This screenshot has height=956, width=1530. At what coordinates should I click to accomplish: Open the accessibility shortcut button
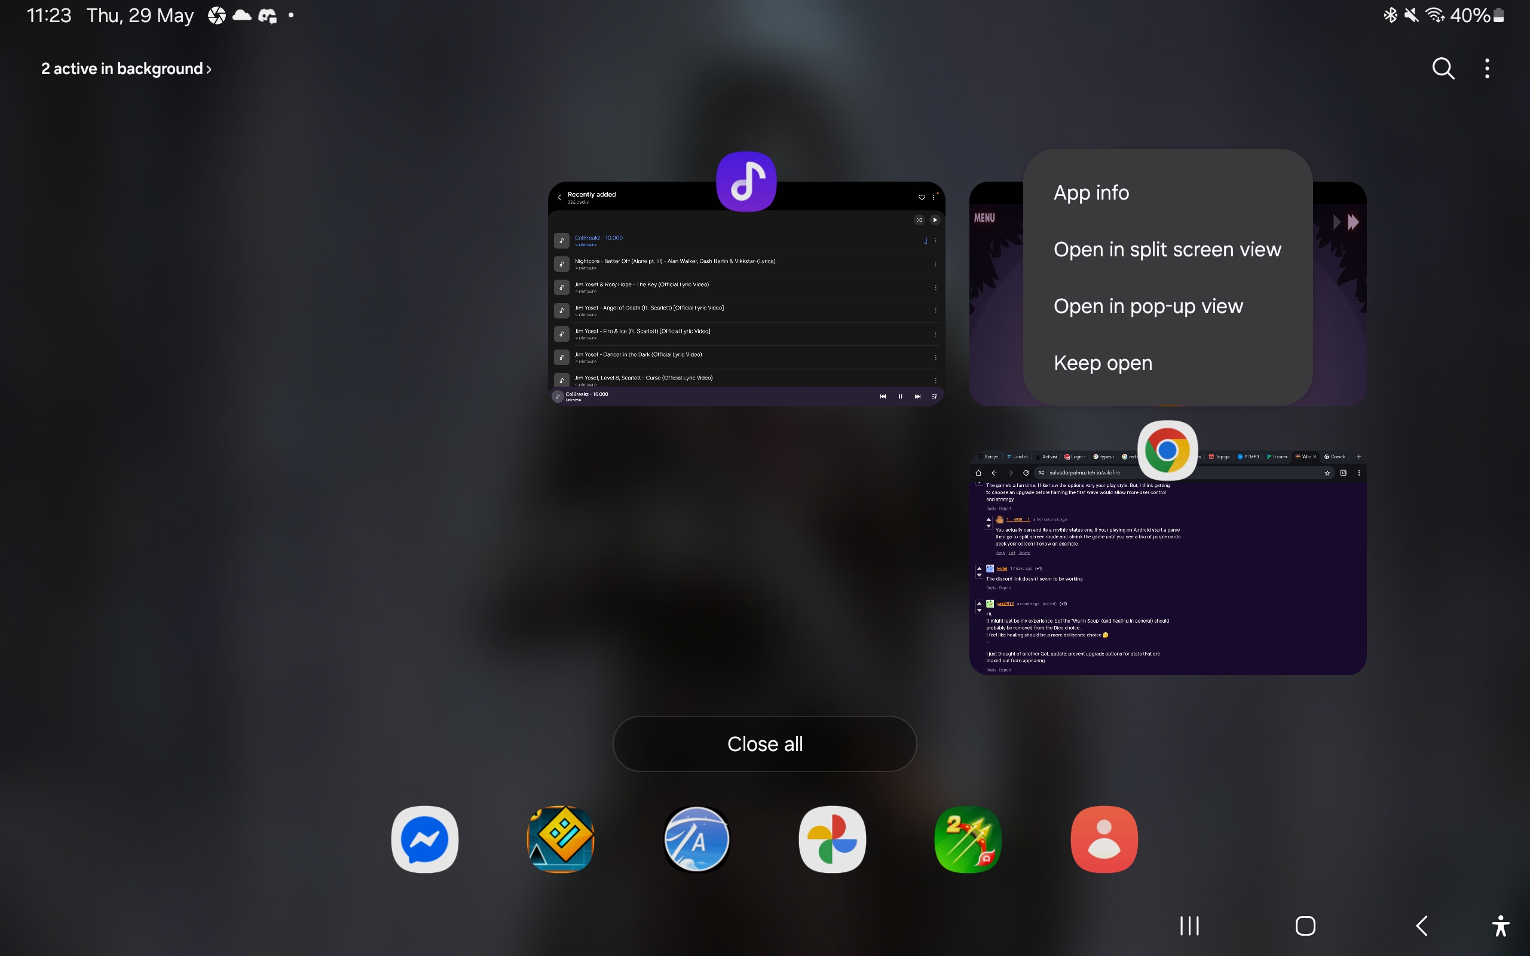(1501, 926)
